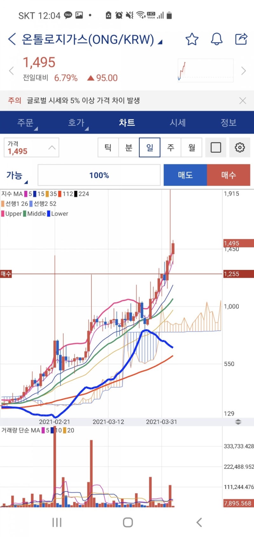Tap the MA 112 red swatch
This screenshot has width=254, height=537.
coord(60,194)
